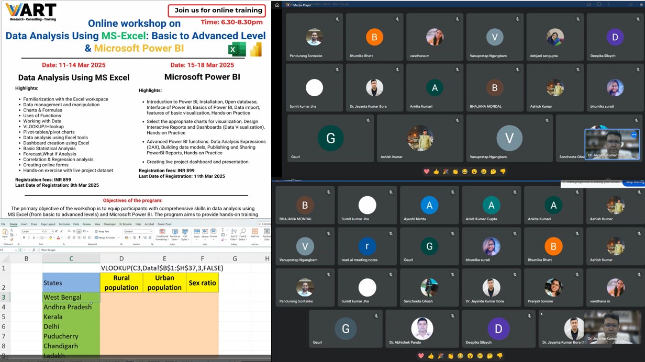Open the Font group dialog launcher
645x362 pixels.
click(63, 244)
